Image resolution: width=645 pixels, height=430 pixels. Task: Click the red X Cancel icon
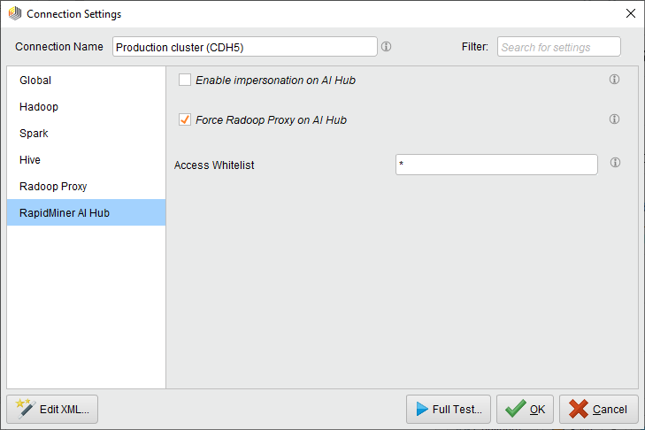[579, 409]
